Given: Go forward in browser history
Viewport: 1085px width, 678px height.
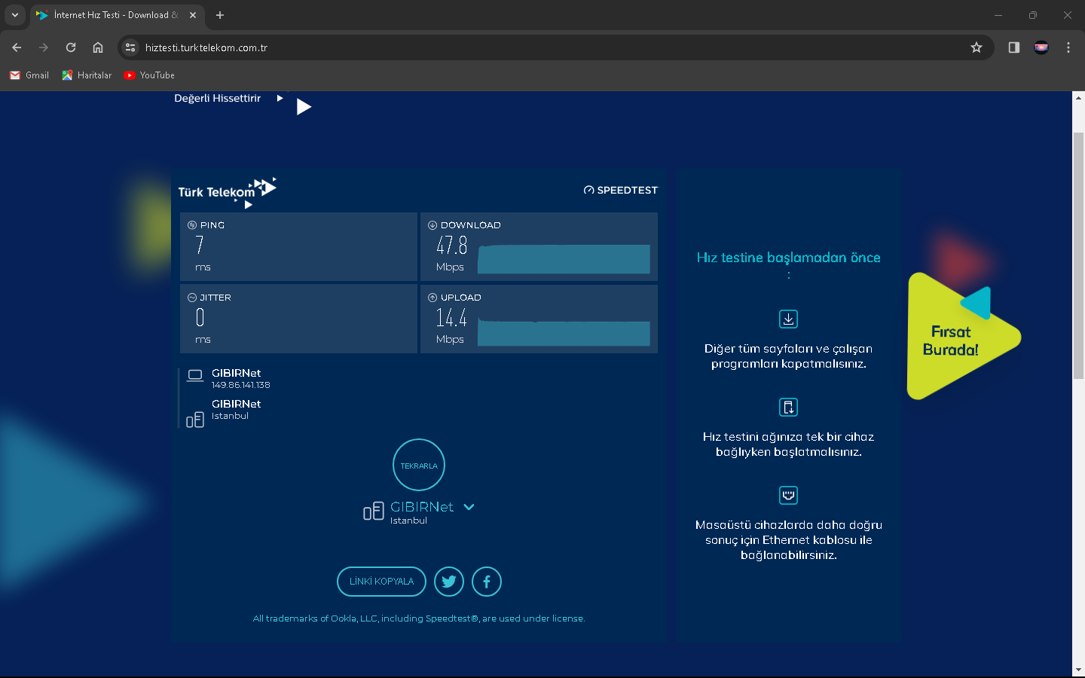Looking at the screenshot, I should point(44,47).
